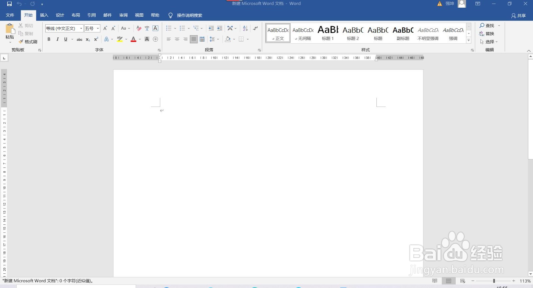This screenshot has width=533, height=288.
Task: Click vertical scrollbar down arrow
Action: click(x=530, y=274)
